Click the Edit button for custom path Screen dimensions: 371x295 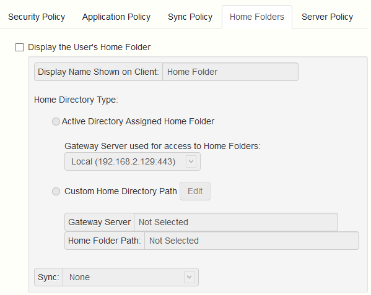(195, 191)
